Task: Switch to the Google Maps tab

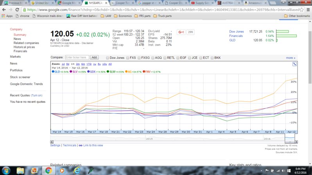Action: click(x=69, y=3)
